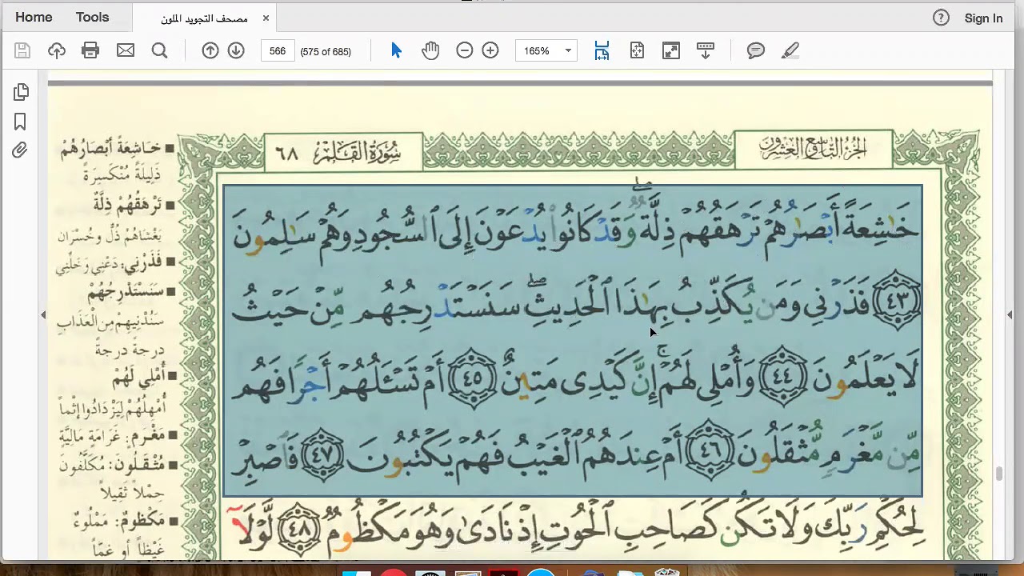Select the مصحف التجويد الملون document tab

pos(204,18)
